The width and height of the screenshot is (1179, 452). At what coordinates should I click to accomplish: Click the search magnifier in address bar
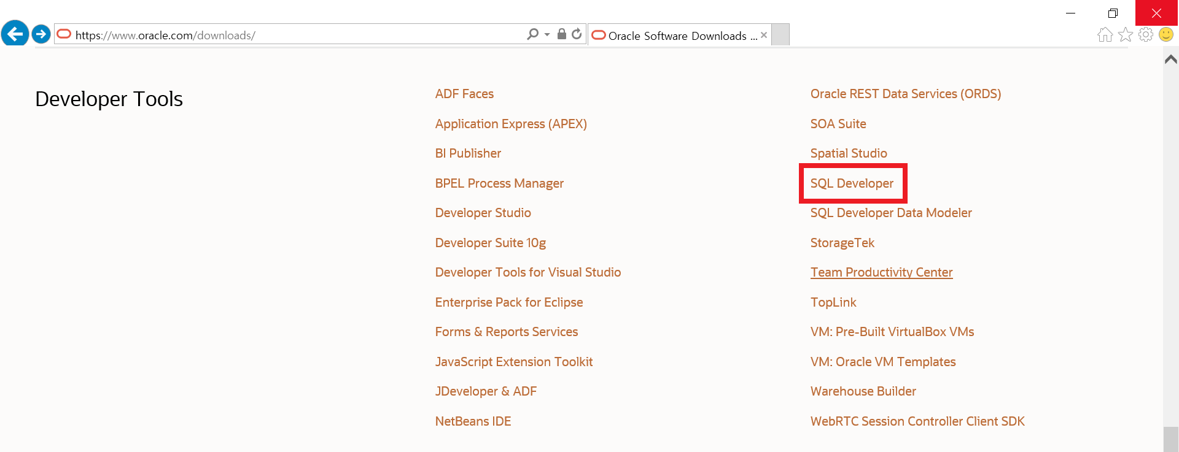532,34
